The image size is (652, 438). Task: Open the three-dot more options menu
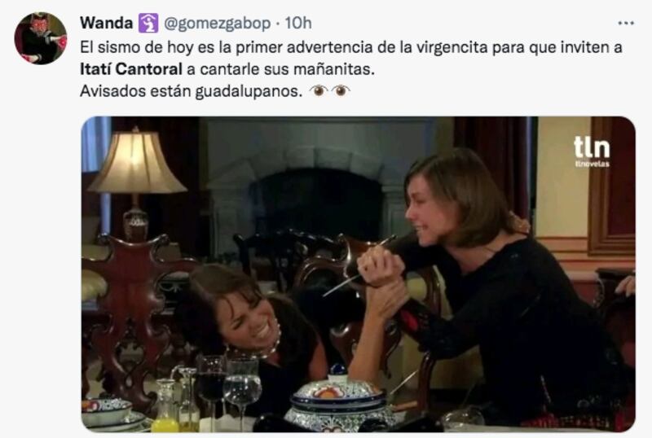point(626,24)
